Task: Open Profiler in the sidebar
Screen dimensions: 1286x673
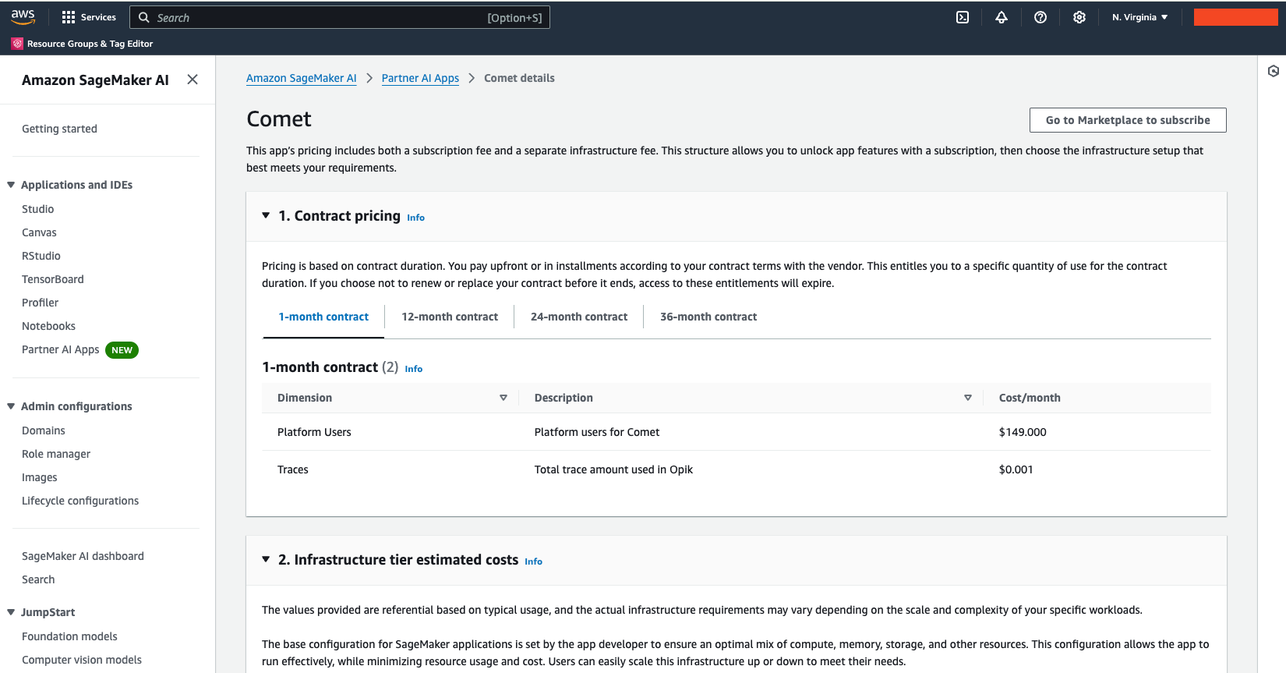Action: pos(40,303)
